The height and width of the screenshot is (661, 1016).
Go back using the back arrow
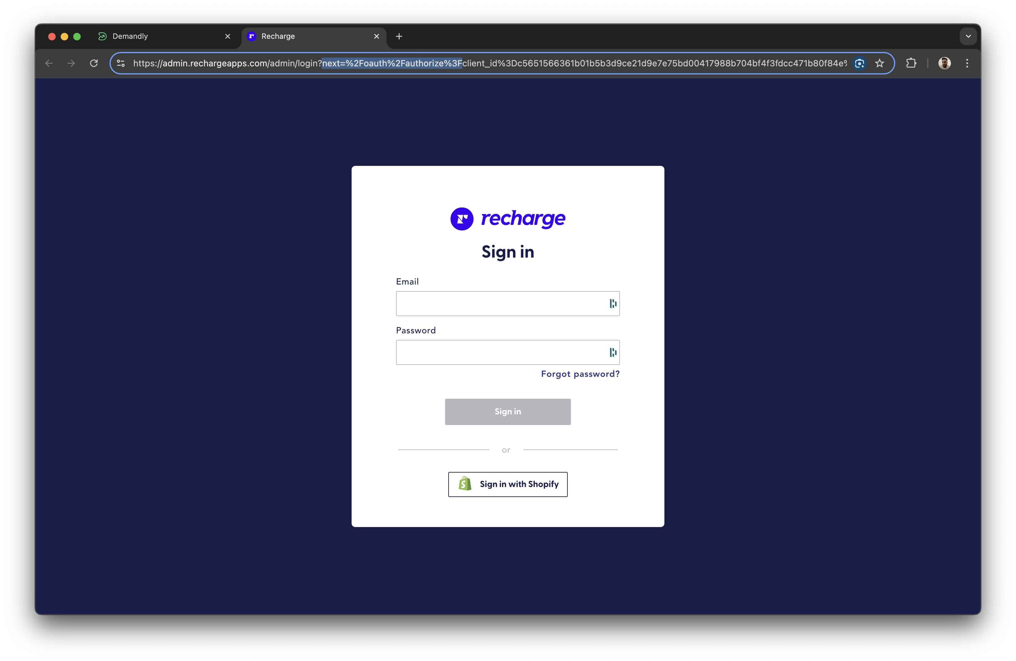49,63
